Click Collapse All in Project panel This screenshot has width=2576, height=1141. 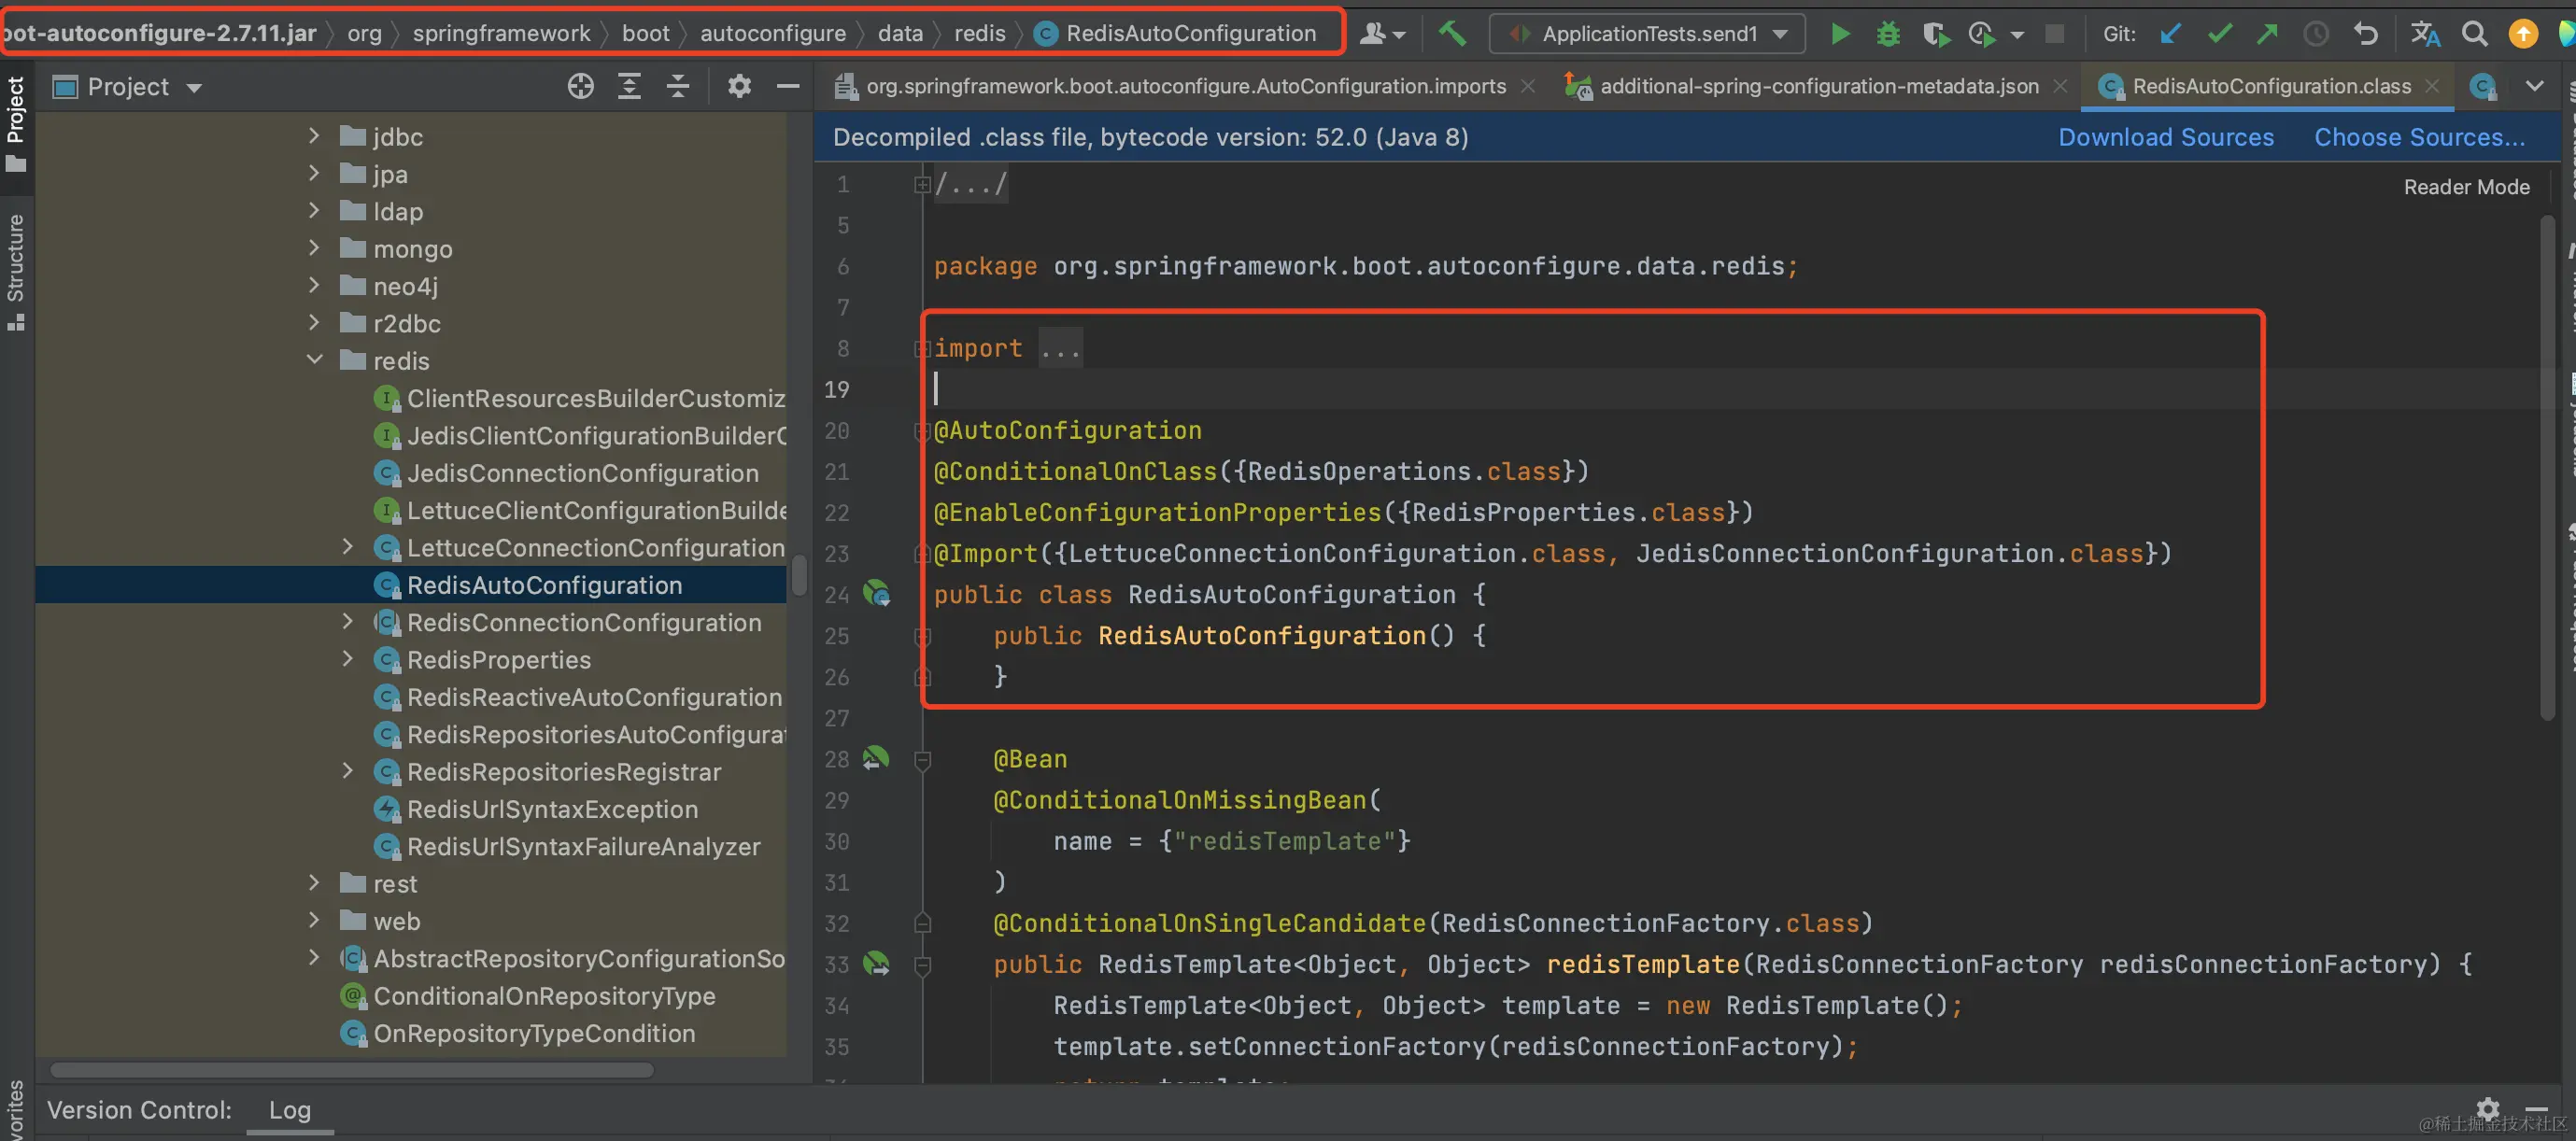click(x=678, y=87)
